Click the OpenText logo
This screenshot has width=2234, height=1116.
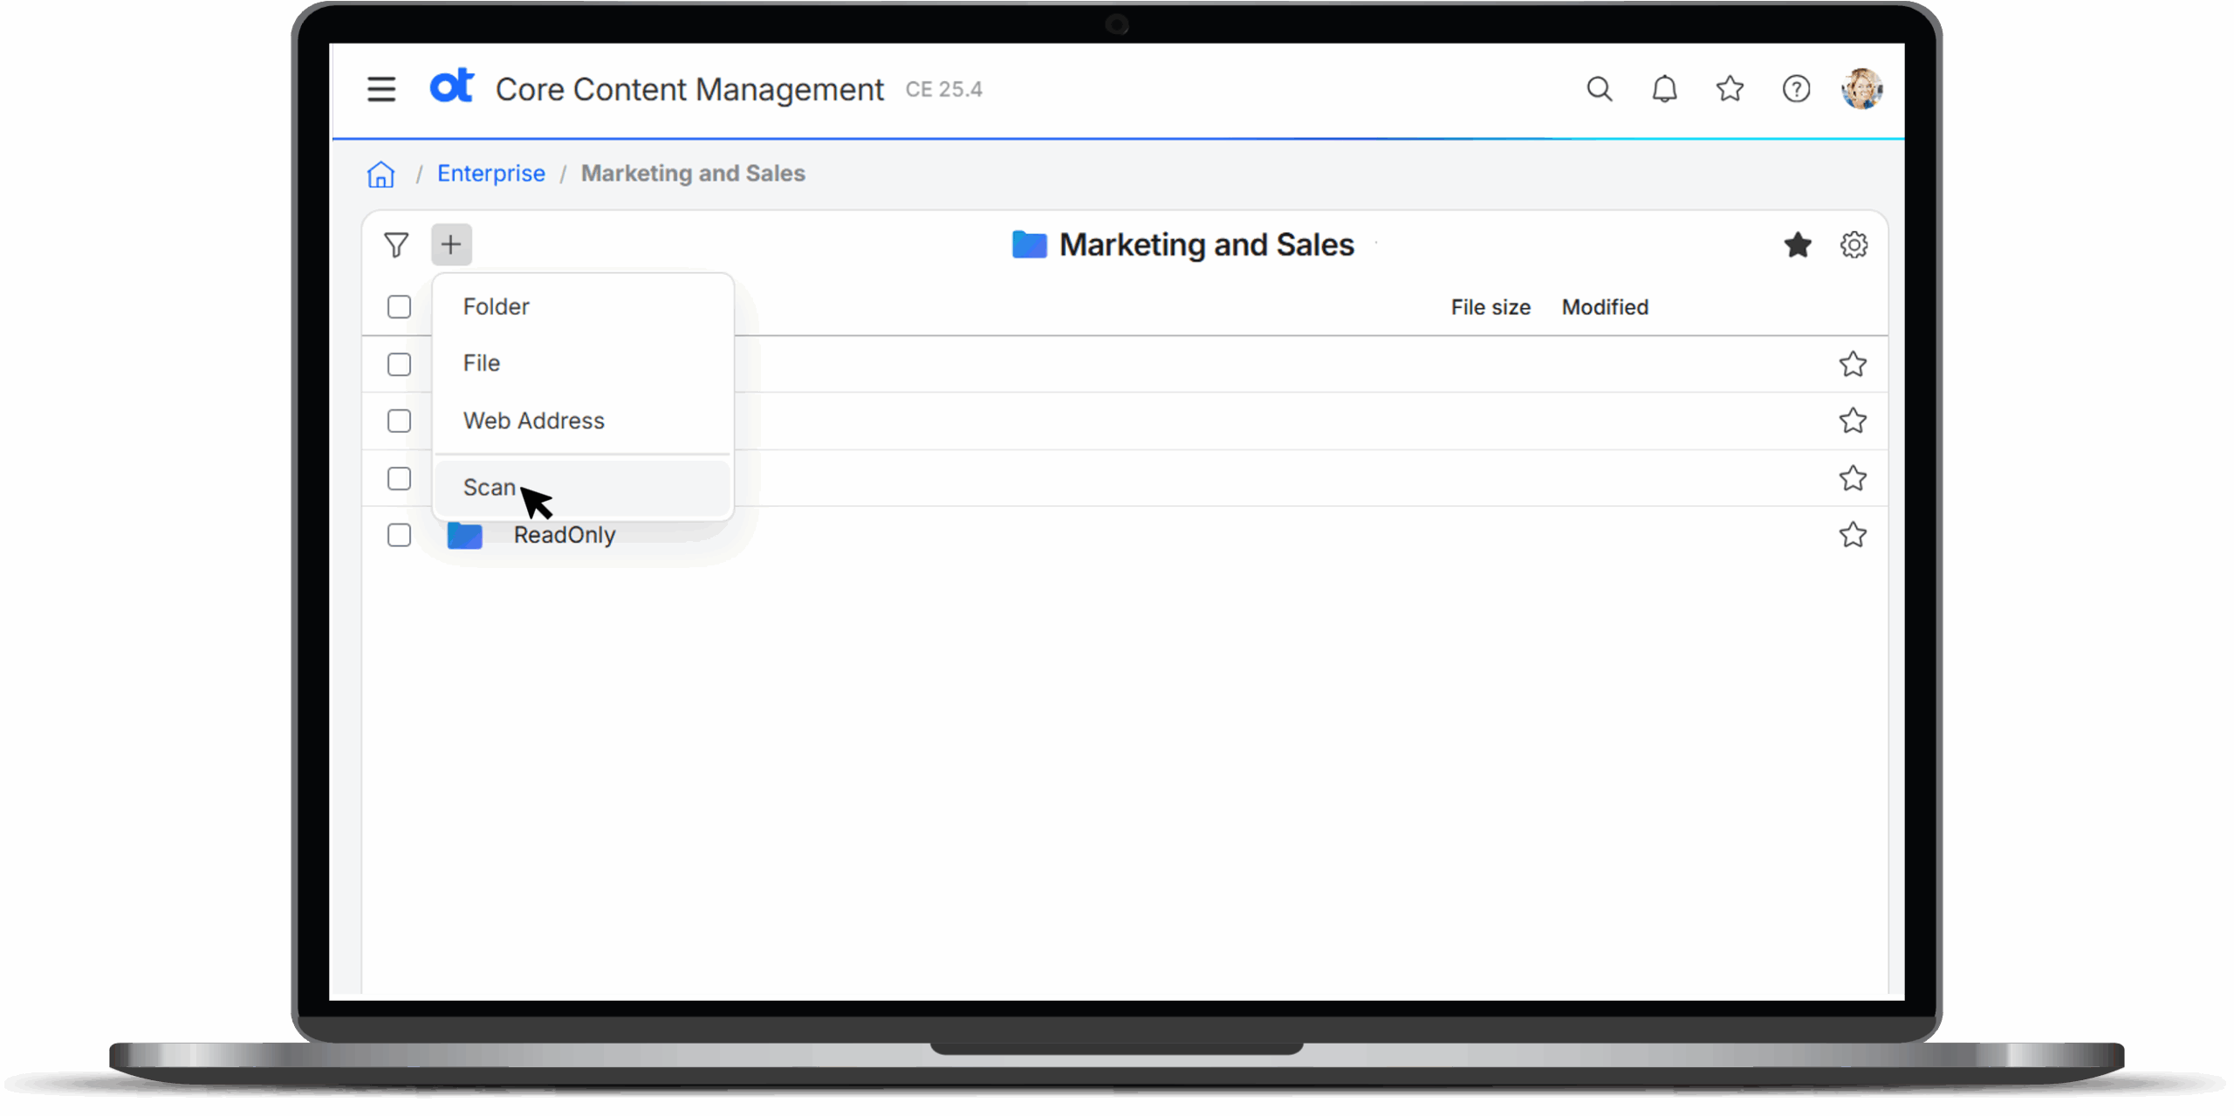point(451,87)
